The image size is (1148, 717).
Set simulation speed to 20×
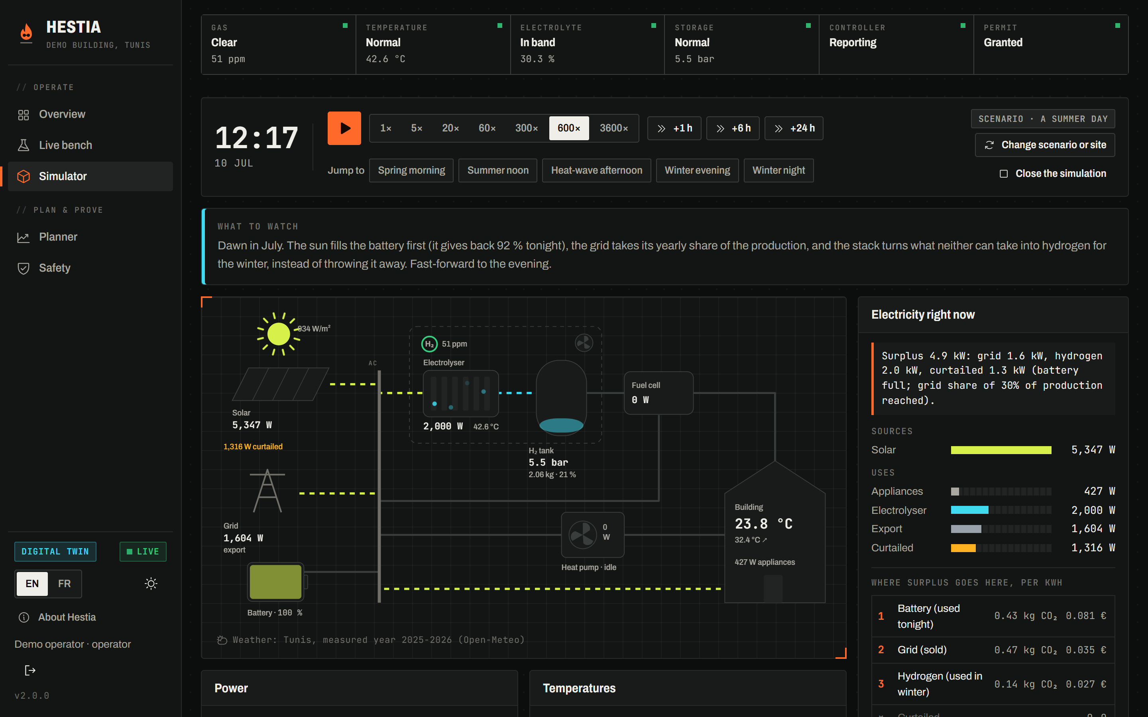tap(450, 128)
